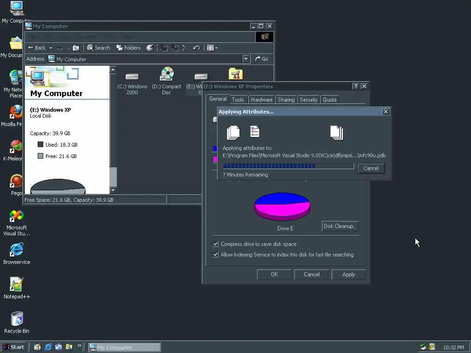Click the Forward arrow in My Computer toolbar
471x353 pixels.
(60, 48)
